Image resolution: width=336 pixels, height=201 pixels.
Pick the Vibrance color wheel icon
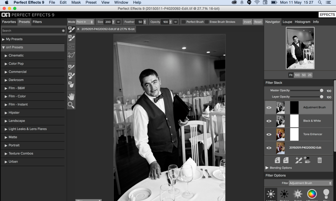coord(312,194)
